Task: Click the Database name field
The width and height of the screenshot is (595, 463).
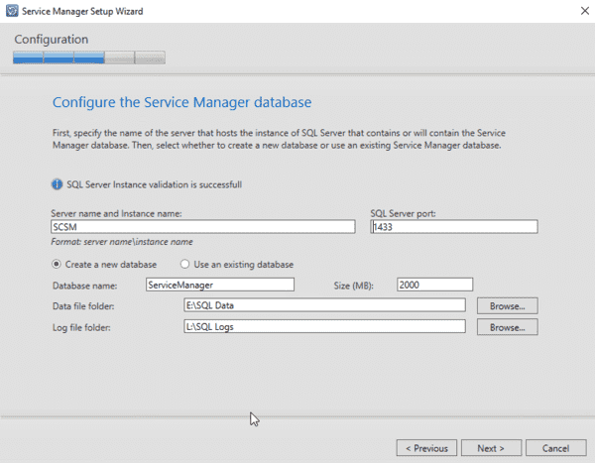Action: pos(220,285)
